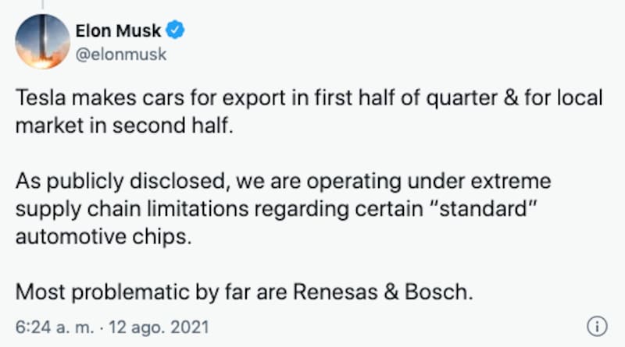
Task: Click the word Bosch
Action: 438,292
